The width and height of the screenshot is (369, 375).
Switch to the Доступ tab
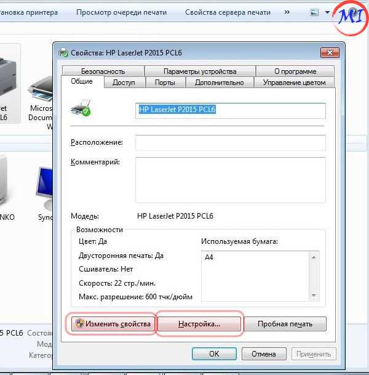124,83
